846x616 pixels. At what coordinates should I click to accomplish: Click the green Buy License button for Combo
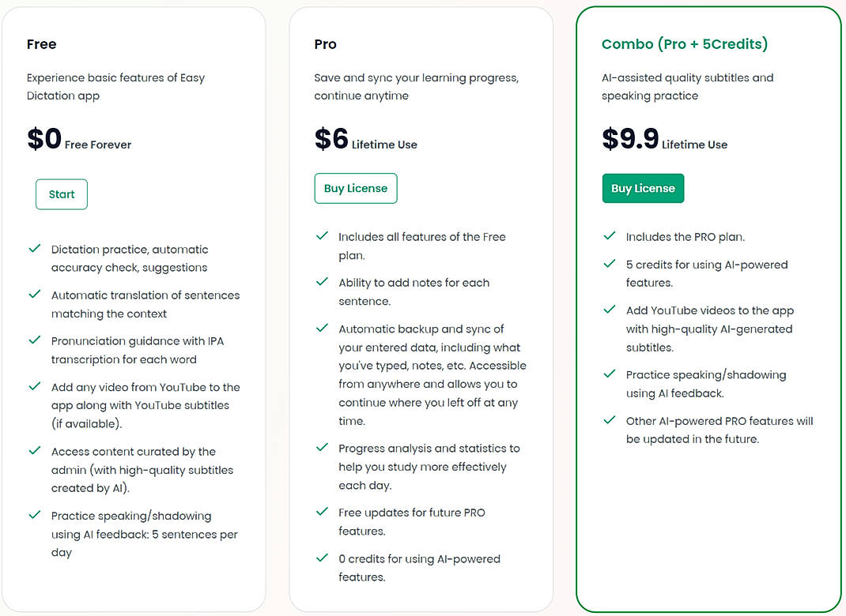point(643,188)
